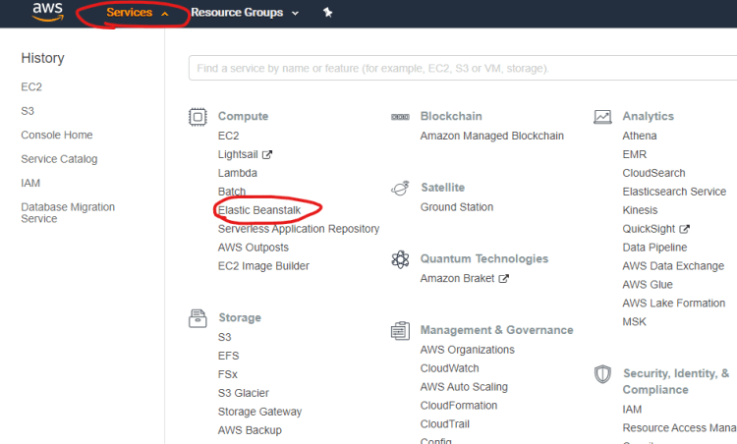Screen dimensions: 737x444
Task: Click the Compute category heading
Action: (x=243, y=116)
